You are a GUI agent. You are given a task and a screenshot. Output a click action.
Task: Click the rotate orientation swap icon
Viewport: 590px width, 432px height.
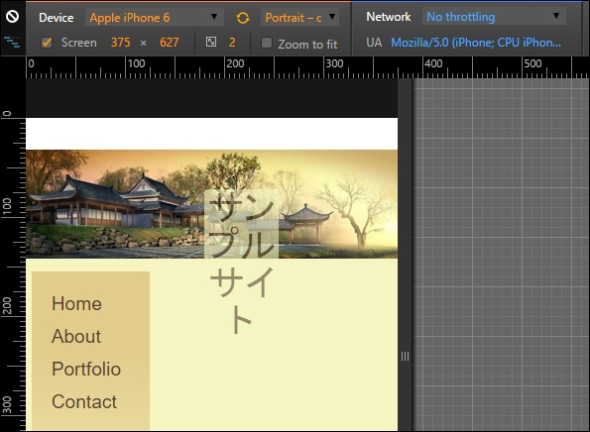coord(243,18)
